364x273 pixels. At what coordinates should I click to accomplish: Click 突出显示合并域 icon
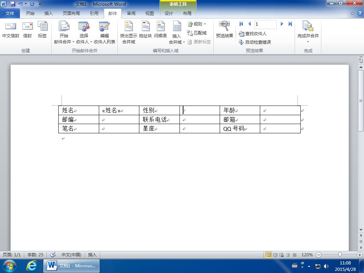pyautogui.click(x=129, y=32)
